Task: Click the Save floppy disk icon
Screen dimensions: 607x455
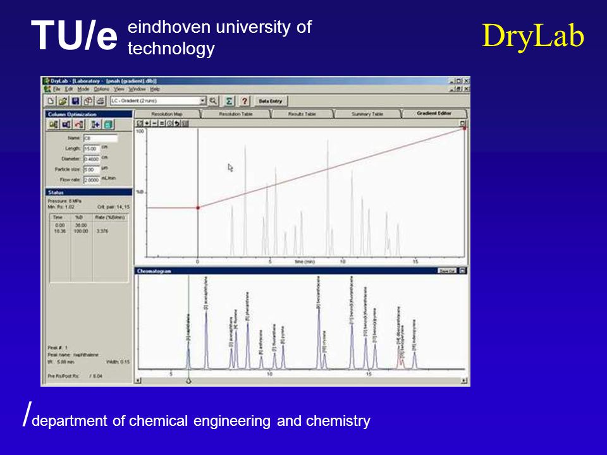Action: pos(75,101)
